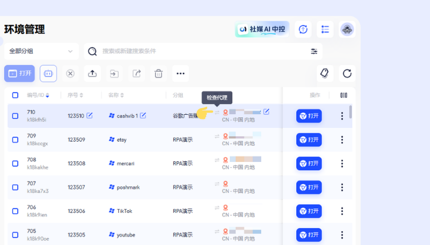Check proxy for the poshmark row
Viewport: 430px width, 245px height.
(217, 184)
